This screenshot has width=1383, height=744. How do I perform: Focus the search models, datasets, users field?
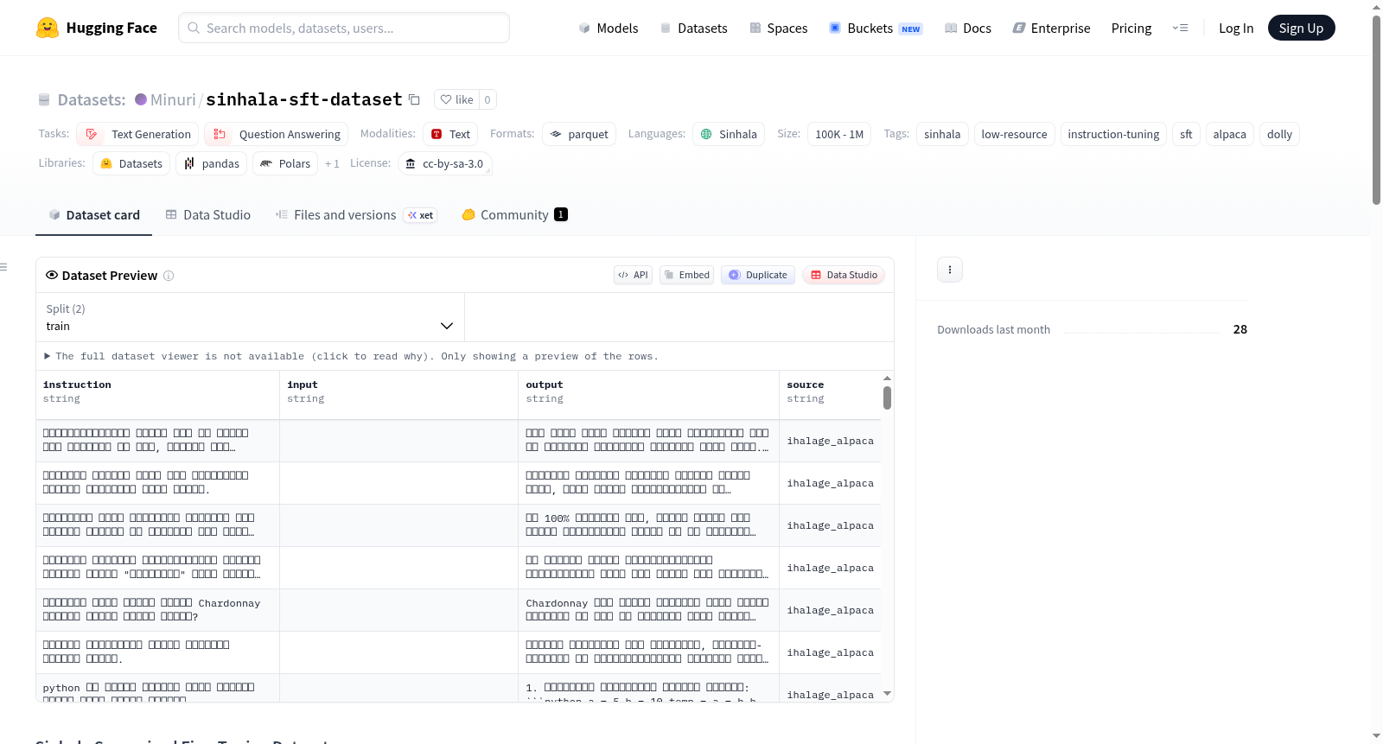point(344,28)
